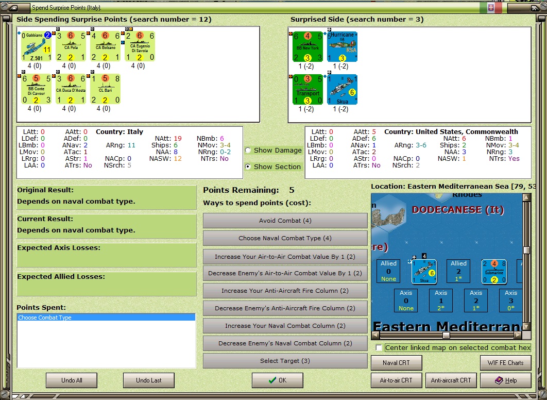Click Italy's NAtt value 19
Viewport: 547px width, 400px height.
[178, 139]
